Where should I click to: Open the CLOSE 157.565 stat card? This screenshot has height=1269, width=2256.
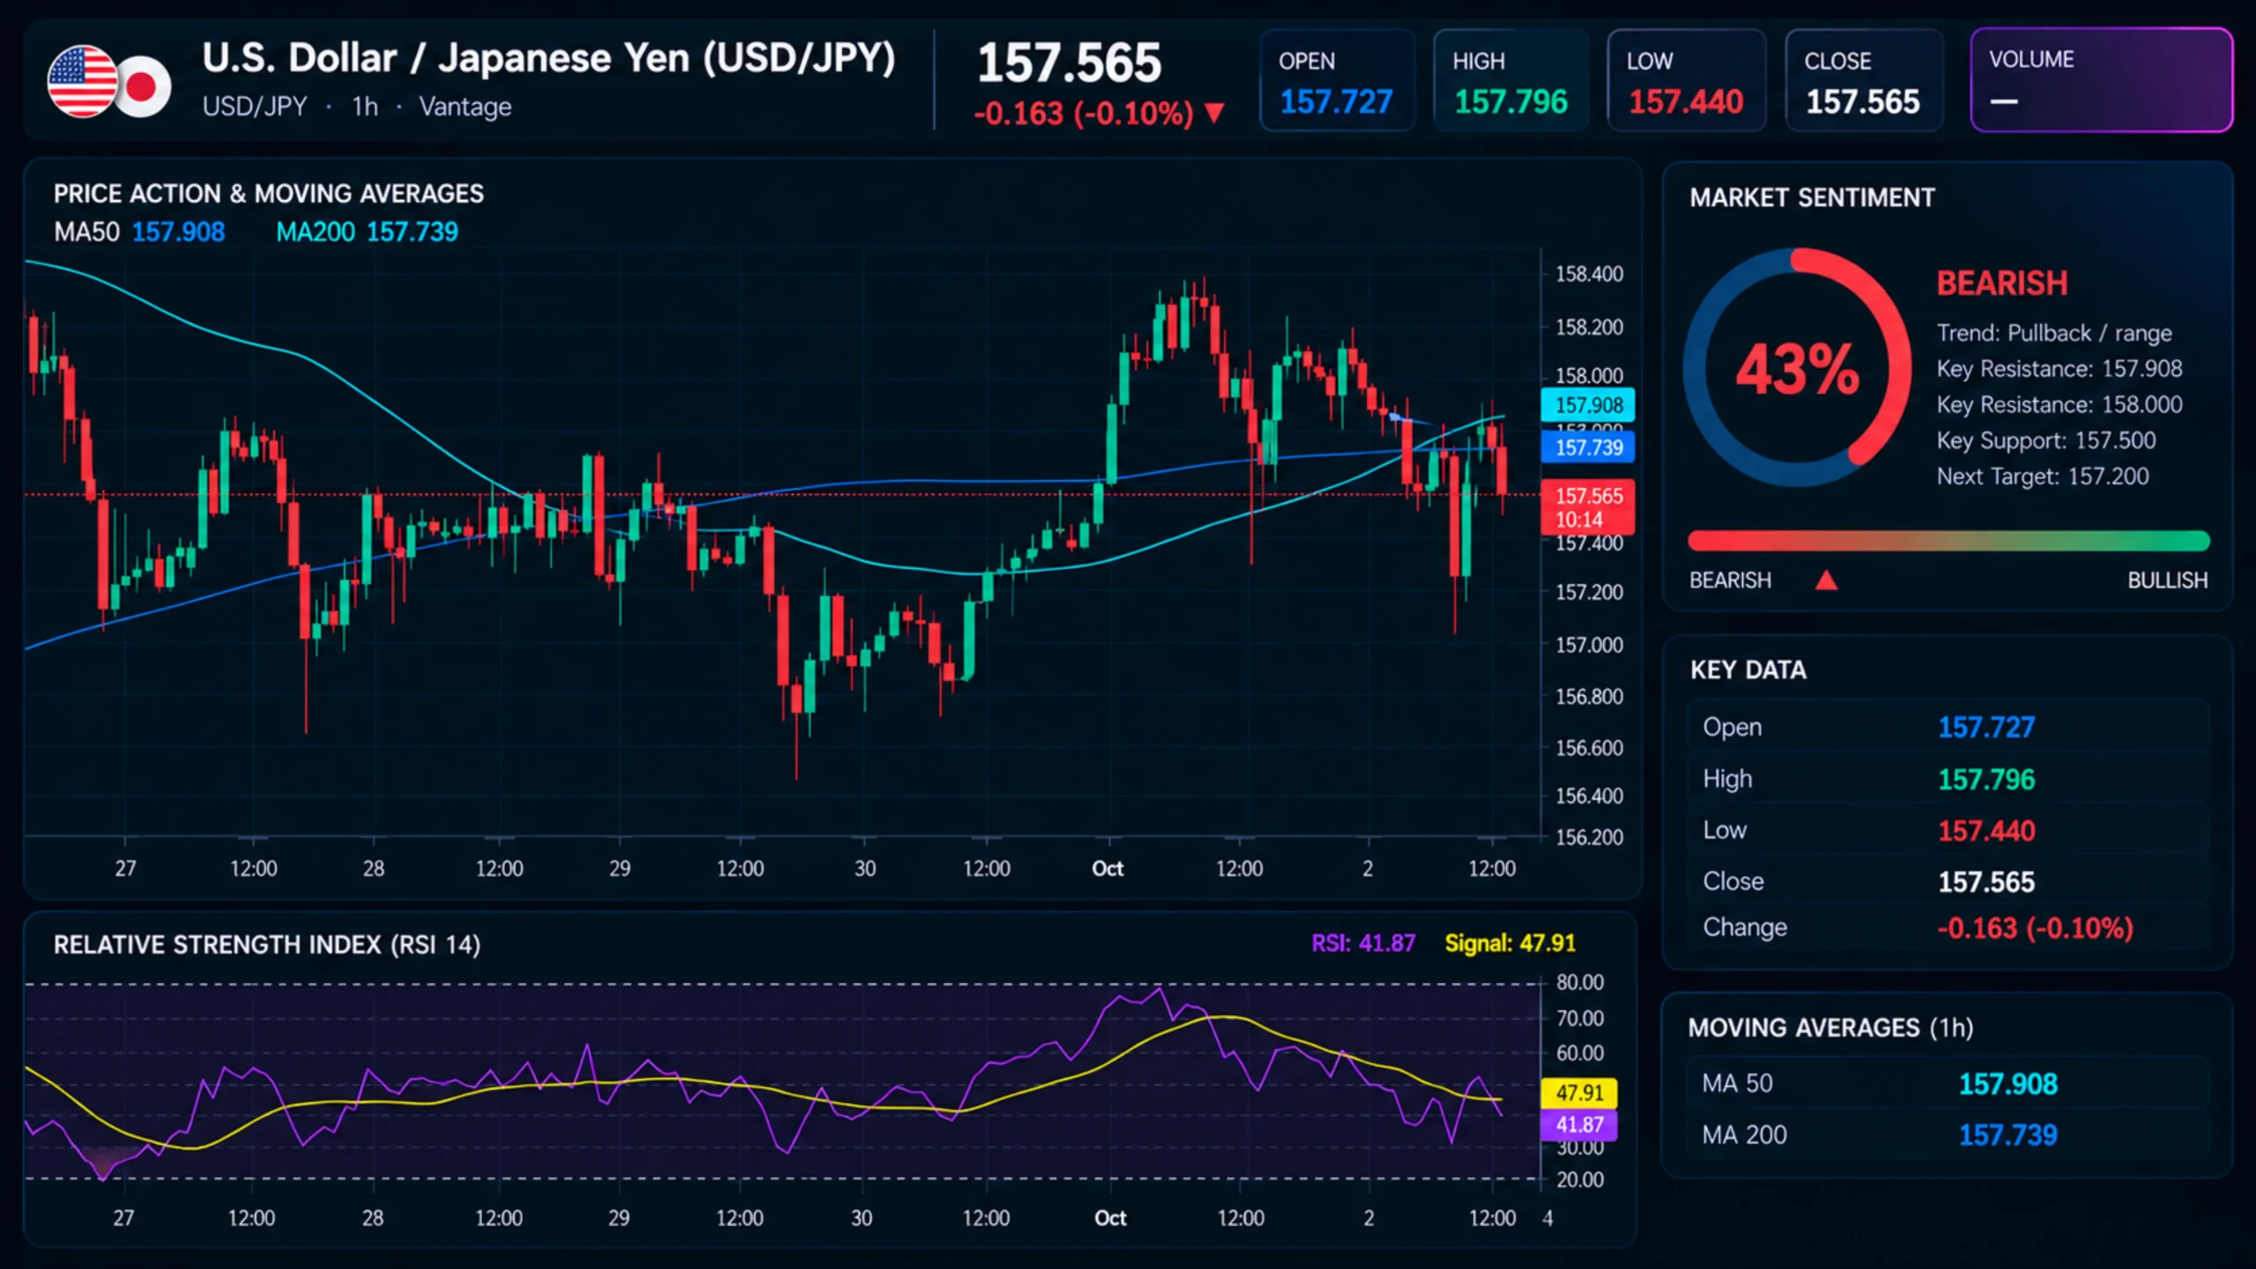[1864, 81]
